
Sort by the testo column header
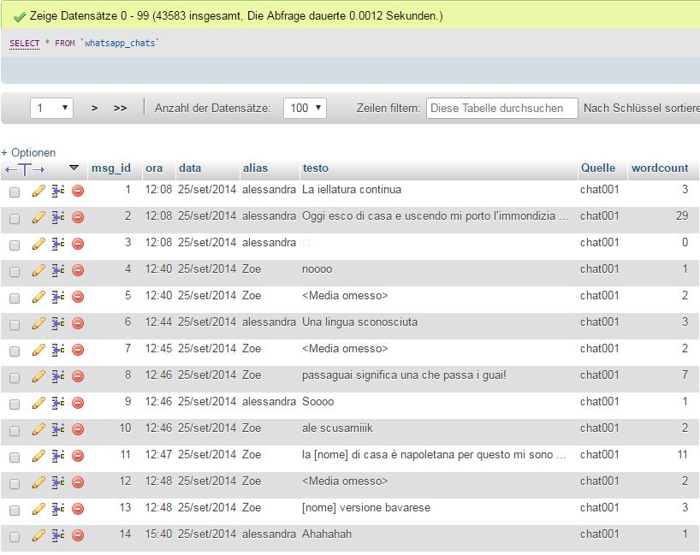coord(315,168)
